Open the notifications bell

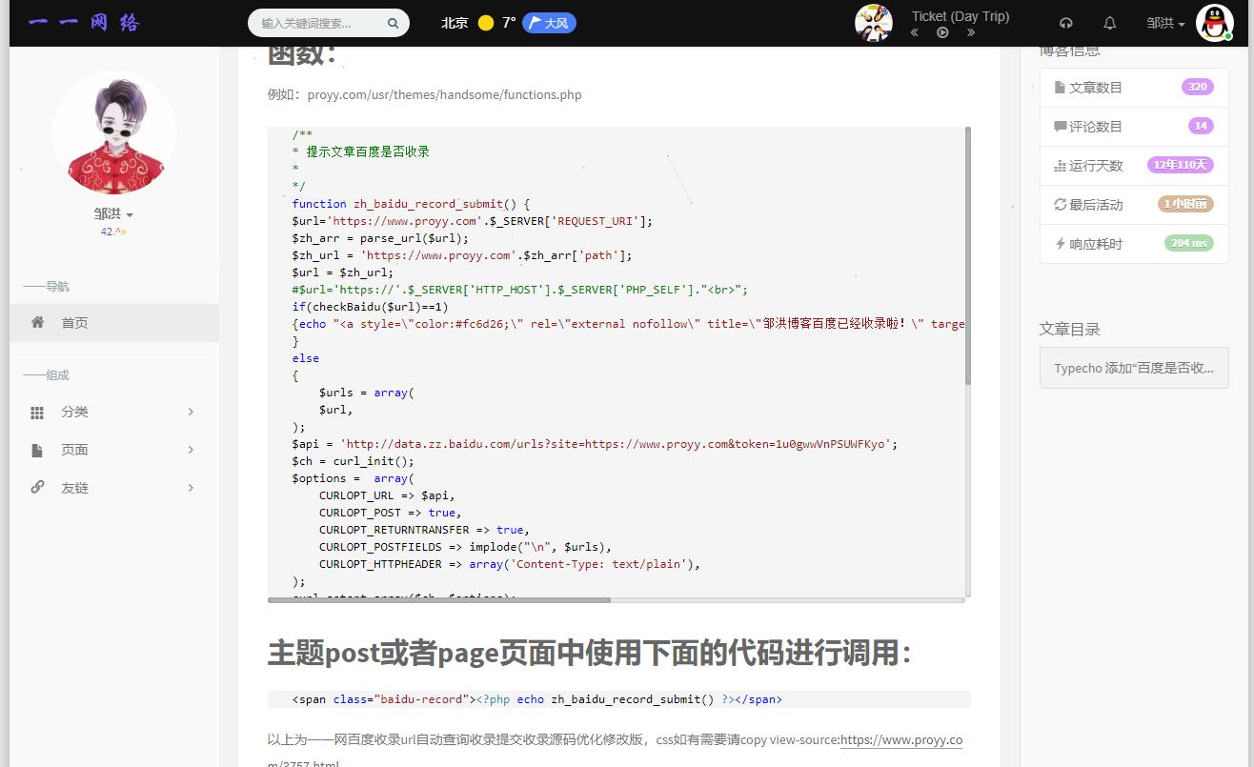click(1110, 23)
